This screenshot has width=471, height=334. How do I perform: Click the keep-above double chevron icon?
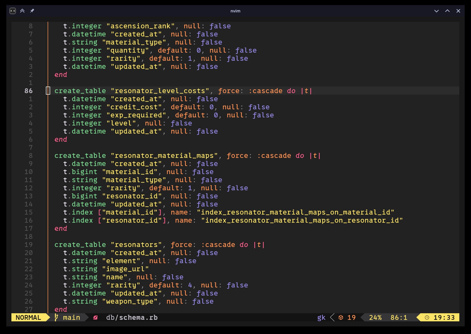[x=22, y=11]
